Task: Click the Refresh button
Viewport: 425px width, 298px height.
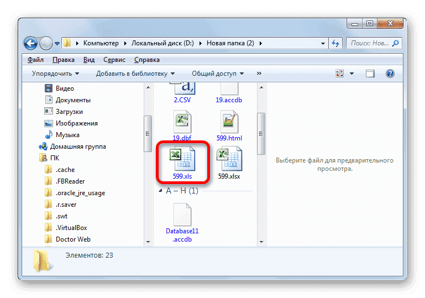Action: click(335, 43)
